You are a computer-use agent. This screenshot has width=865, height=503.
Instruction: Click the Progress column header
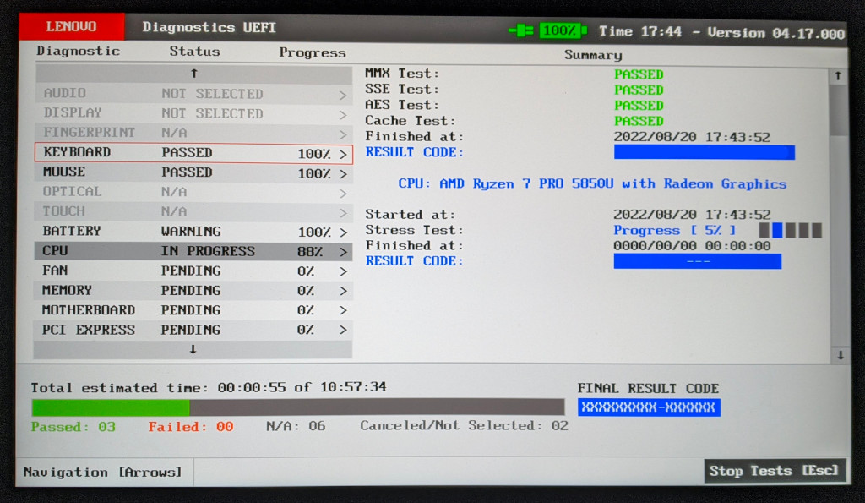click(313, 52)
